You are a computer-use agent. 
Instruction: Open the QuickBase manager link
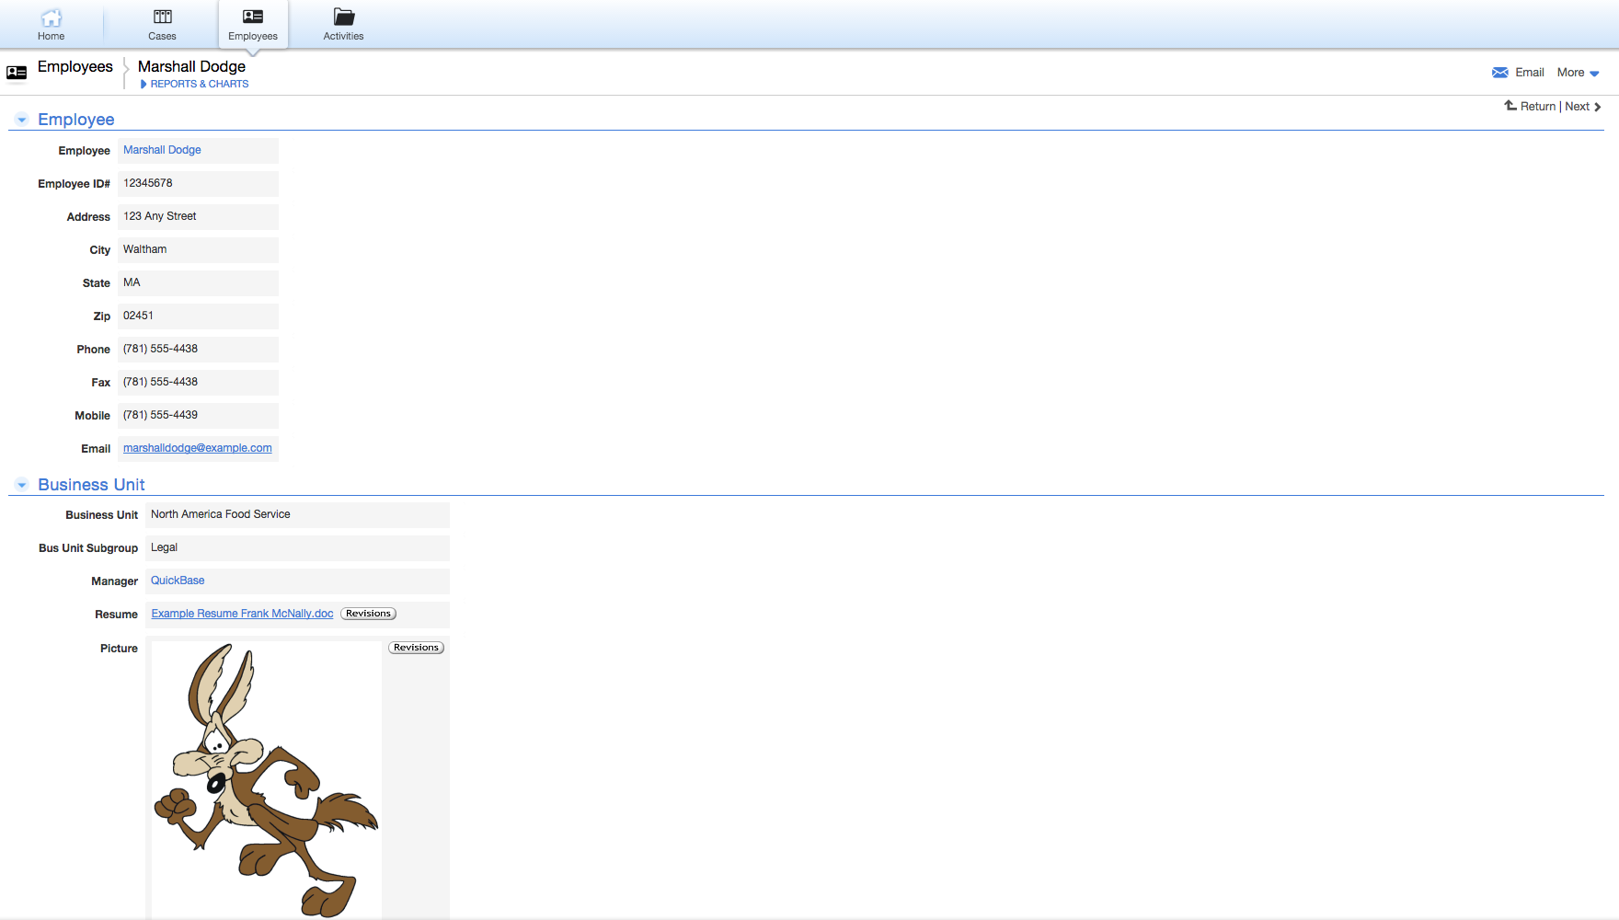coord(178,581)
